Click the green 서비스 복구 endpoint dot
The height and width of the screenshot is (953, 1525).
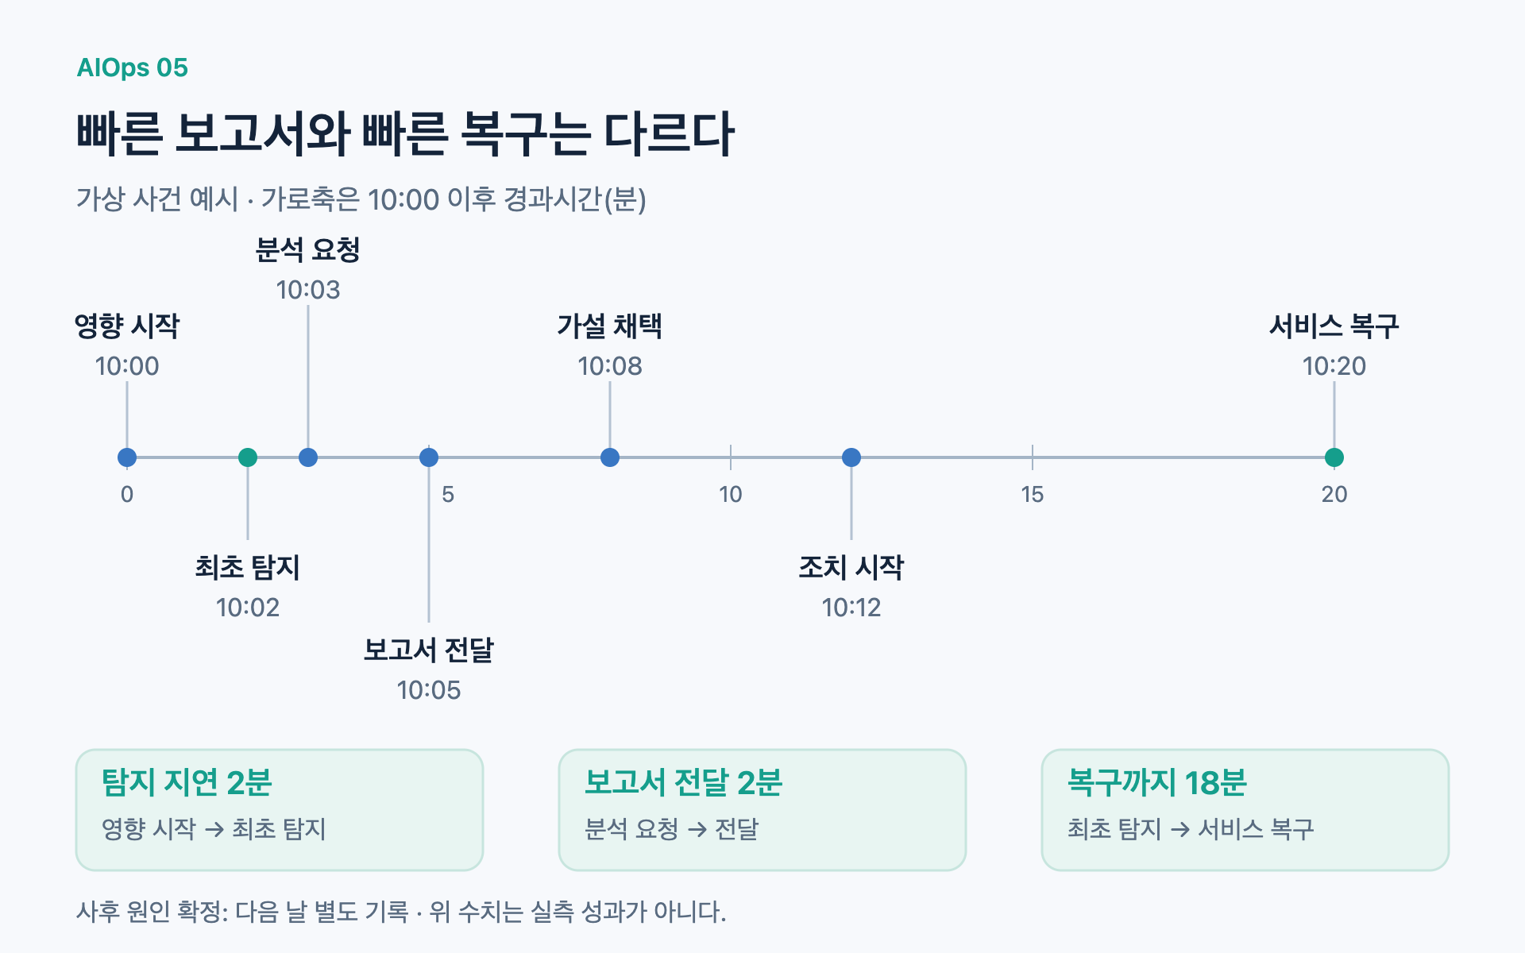1334,457
